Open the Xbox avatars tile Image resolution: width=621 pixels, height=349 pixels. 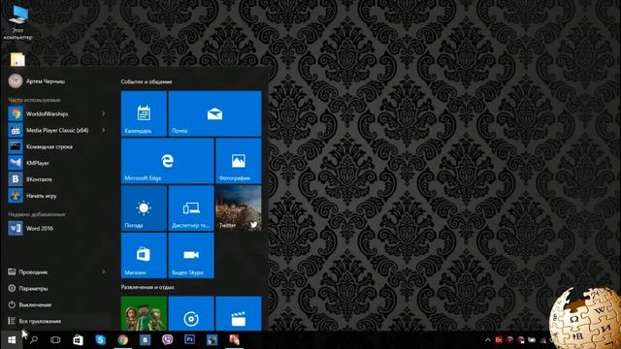click(144, 313)
